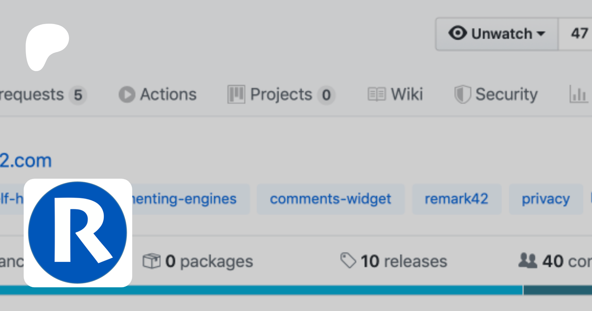The image size is (592, 311).
Task: Open the Actions tab
Action: 168,95
